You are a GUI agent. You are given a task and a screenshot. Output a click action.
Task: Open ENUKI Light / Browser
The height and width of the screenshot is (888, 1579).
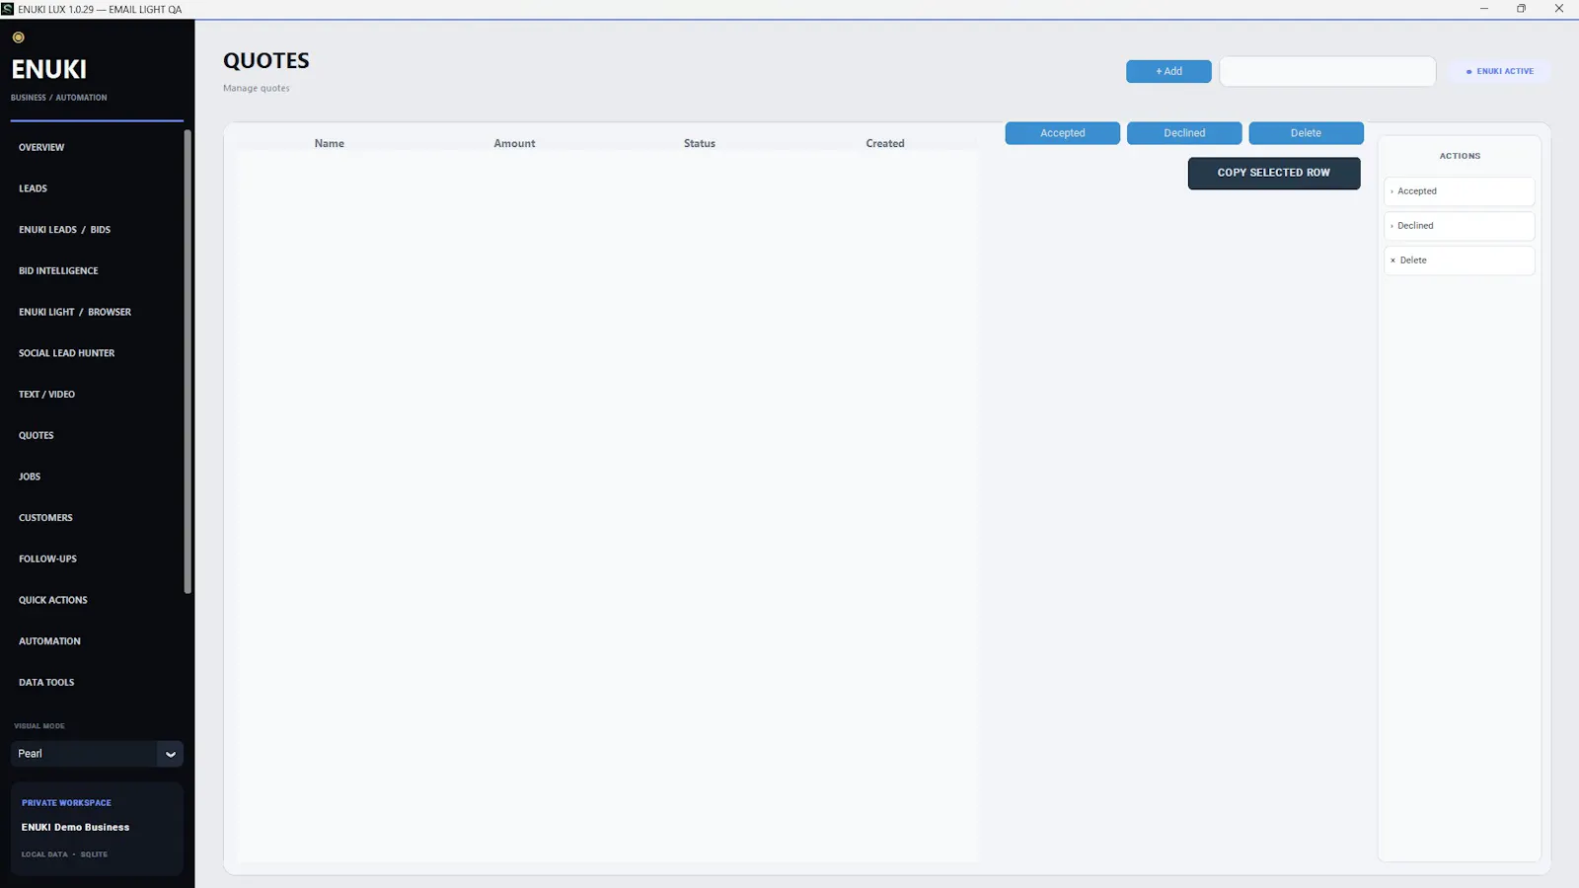pyautogui.click(x=75, y=312)
